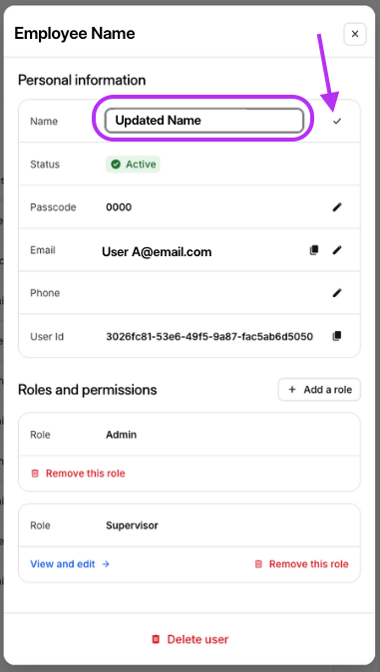
Task: Remove the Admin role
Action: tap(78, 474)
